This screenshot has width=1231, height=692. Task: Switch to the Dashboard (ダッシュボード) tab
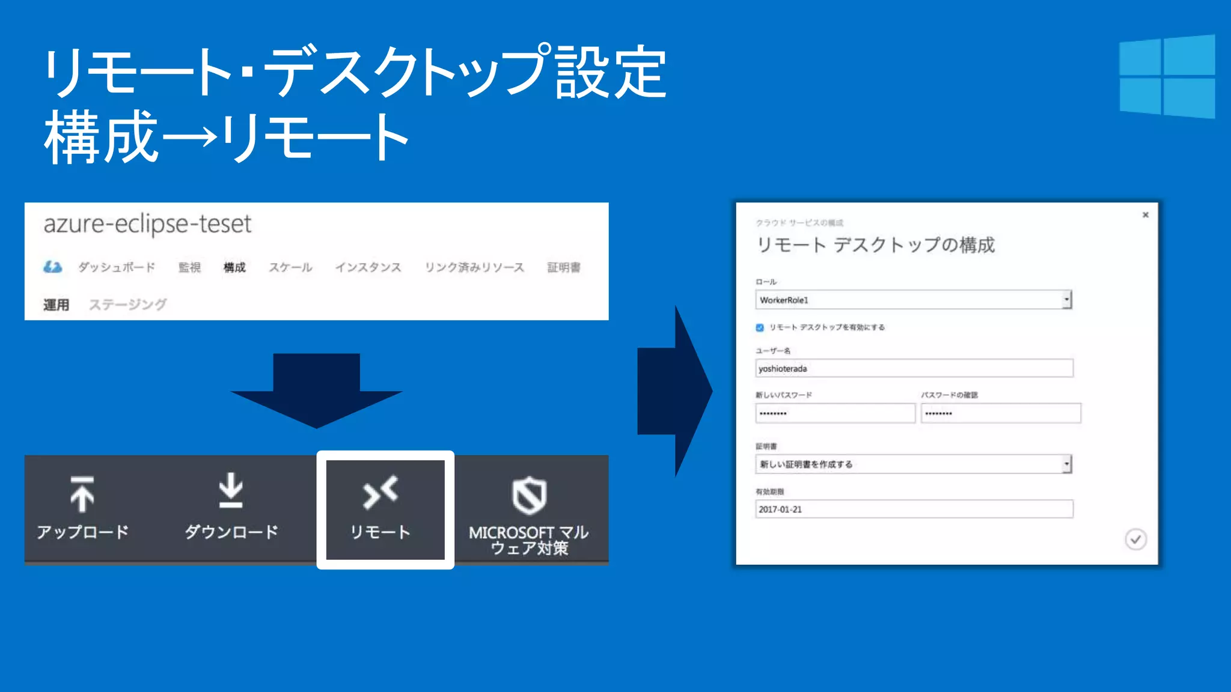click(x=117, y=267)
